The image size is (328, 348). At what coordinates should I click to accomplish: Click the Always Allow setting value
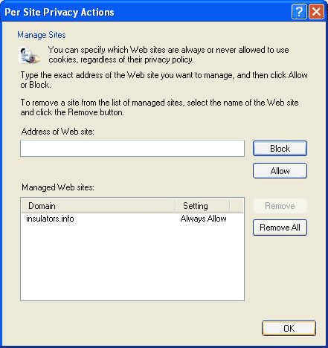[x=203, y=219]
